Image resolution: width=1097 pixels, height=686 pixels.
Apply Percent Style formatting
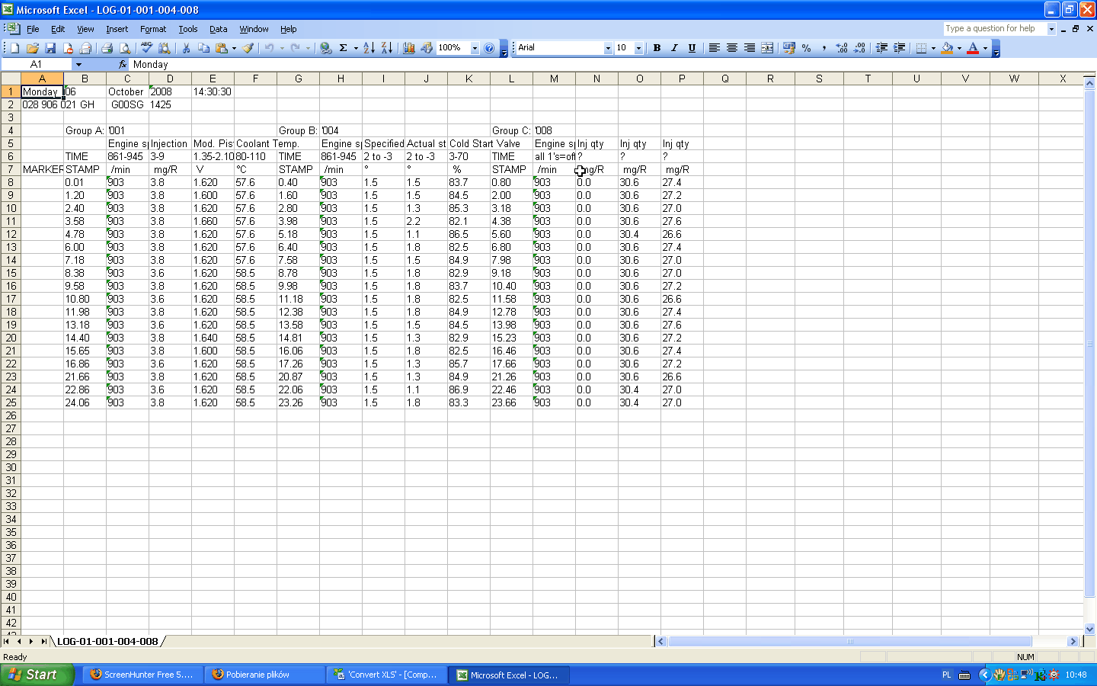tap(806, 48)
